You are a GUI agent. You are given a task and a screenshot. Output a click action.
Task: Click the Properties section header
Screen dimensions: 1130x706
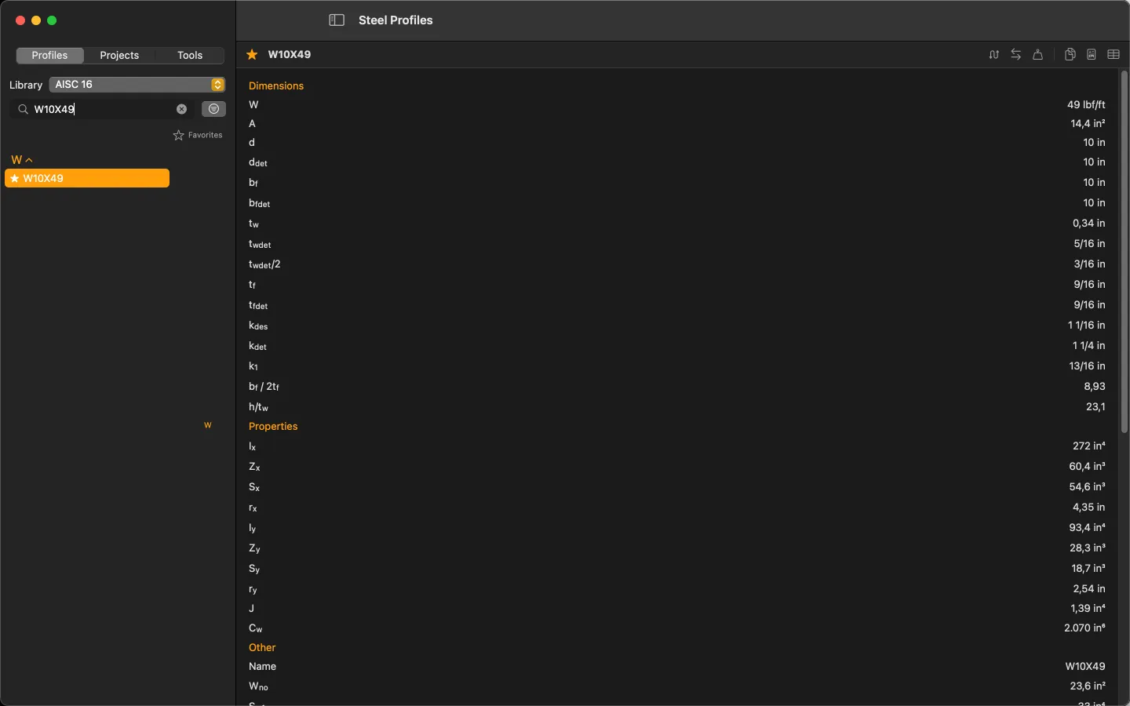[273, 426]
